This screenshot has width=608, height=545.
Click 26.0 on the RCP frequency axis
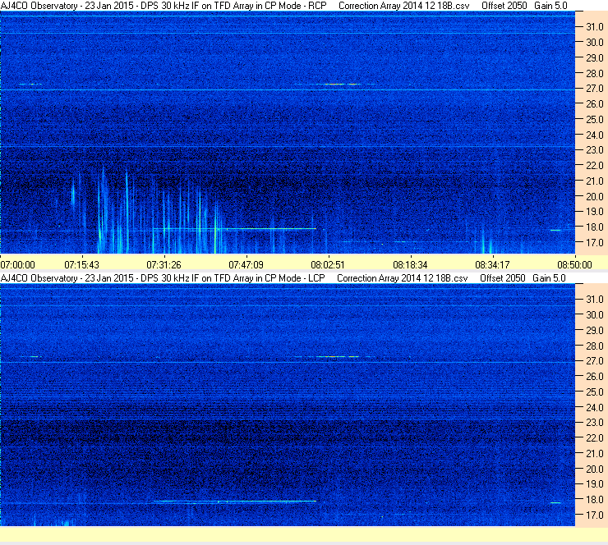tap(594, 104)
